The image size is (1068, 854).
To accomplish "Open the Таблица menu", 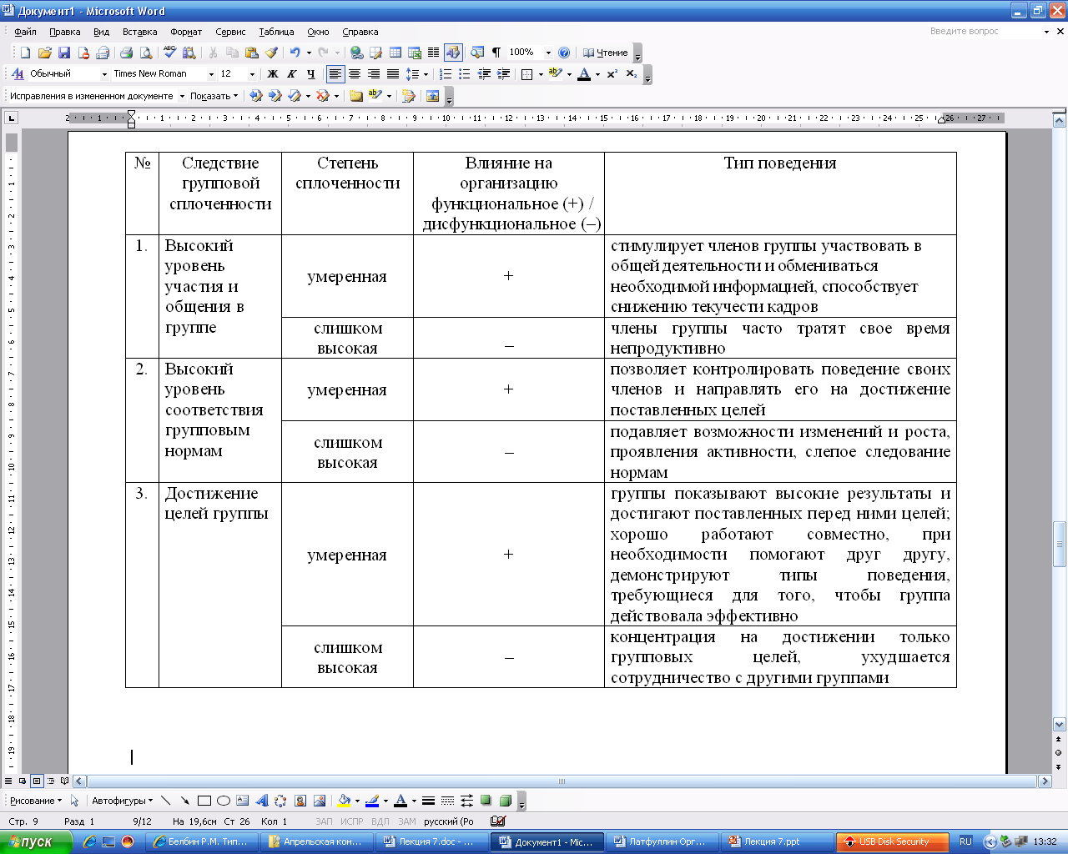I will [x=276, y=32].
